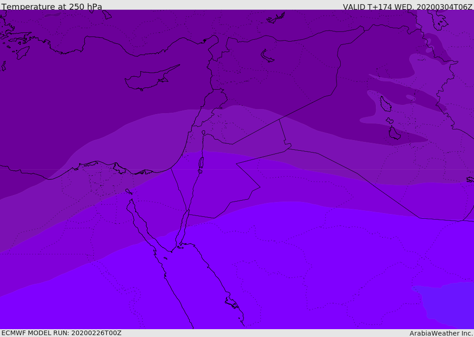Click the VALID T+174 timestamp text

click(x=407, y=7)
